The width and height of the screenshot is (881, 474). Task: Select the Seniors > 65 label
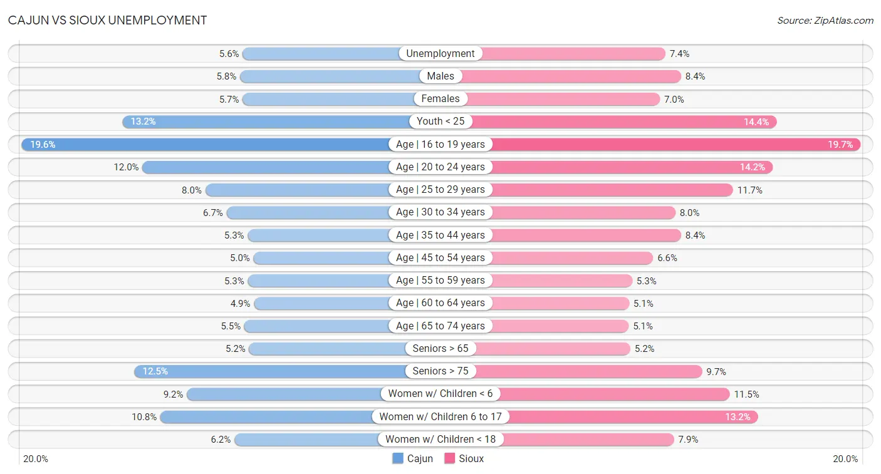point(440,349)
